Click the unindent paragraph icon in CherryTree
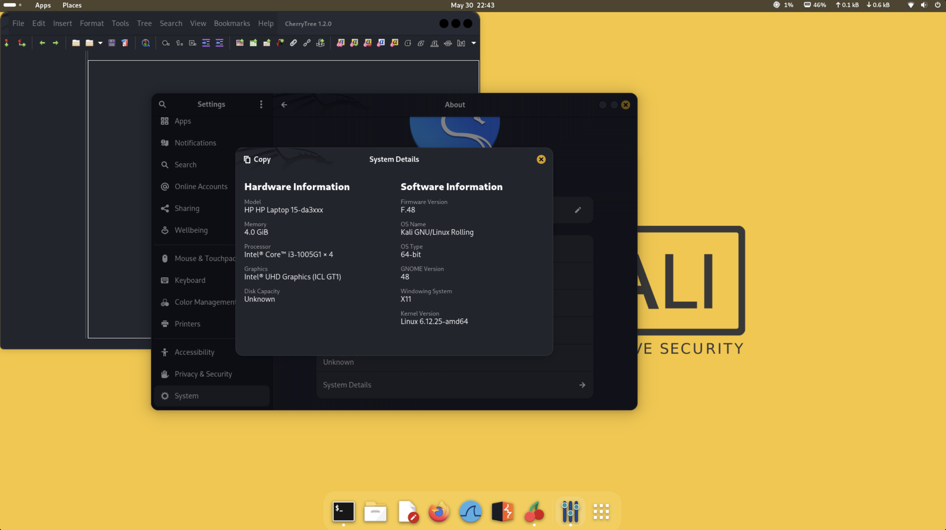This screenshot has width=946, height=530. pyautogui.click(x=220, y=43)
